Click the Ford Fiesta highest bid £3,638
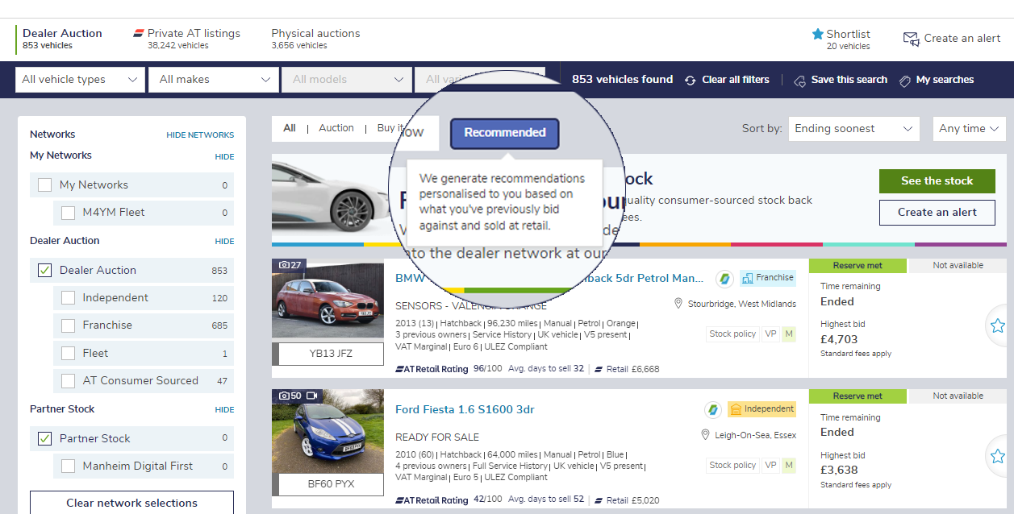Viewport: 1014px width, 514px height. [839, 470]
